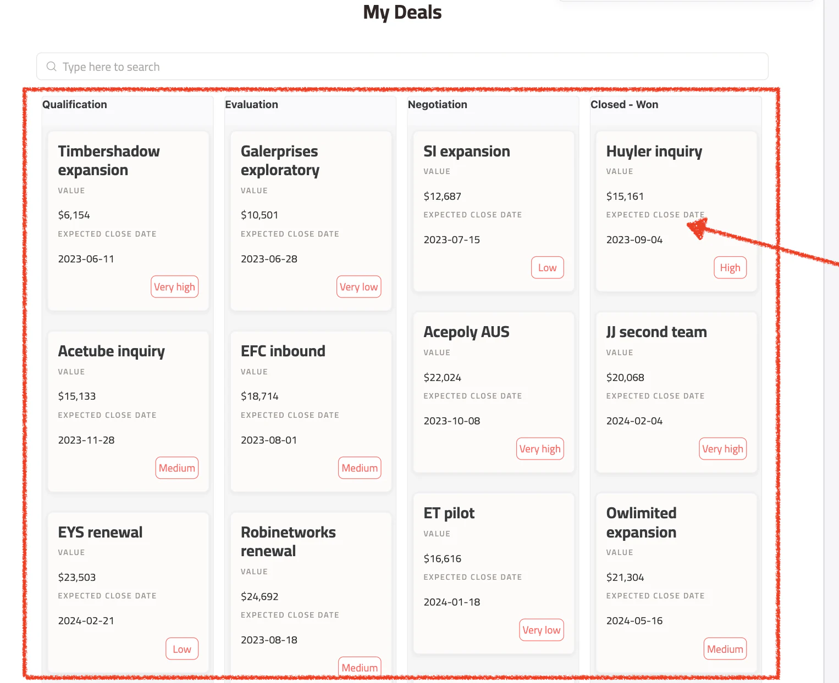Click Low badge on EYS renewal
839x683 pixels.
(x=182, y=649)
